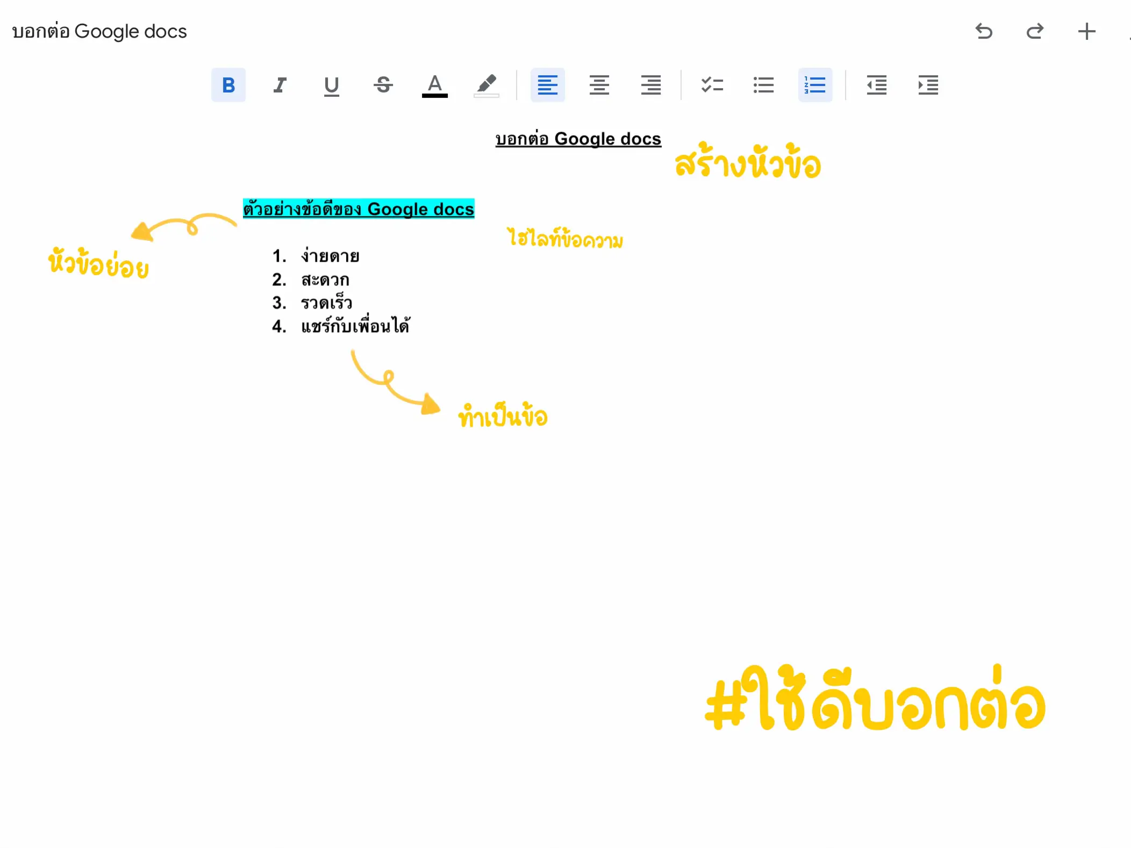Screen dimensions: 1131x848
Task: Center the paragraph alignment
Action: point(599,85)
